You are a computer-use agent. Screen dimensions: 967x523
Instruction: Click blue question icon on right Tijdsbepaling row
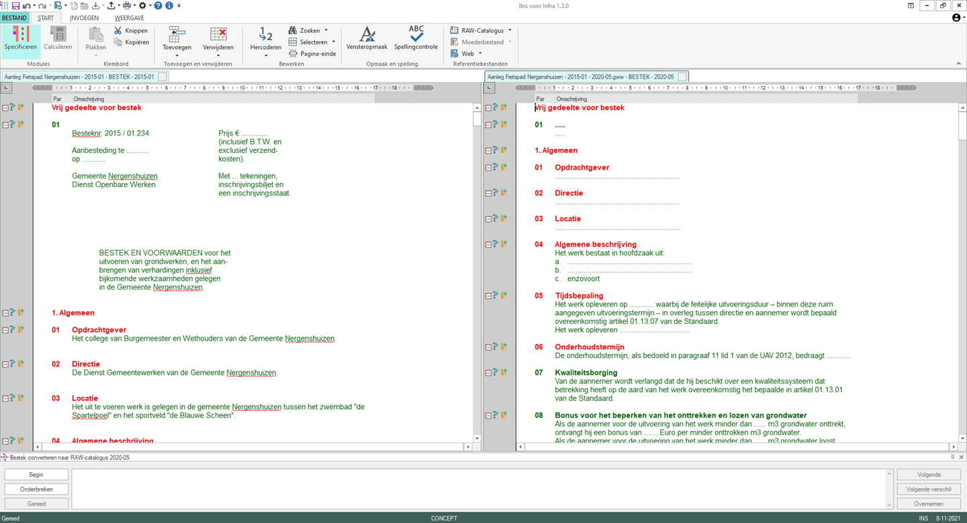pyautogui.click(x=496, y=295)
